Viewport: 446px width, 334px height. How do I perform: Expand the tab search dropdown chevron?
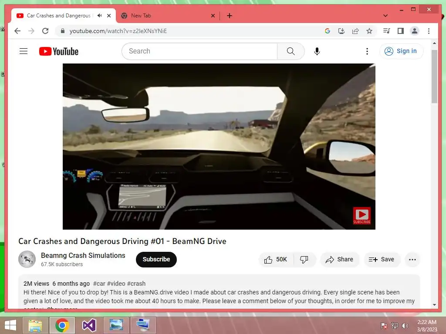coord(385,16)
